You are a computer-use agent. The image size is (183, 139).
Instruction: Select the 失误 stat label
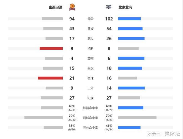(90, 68)
